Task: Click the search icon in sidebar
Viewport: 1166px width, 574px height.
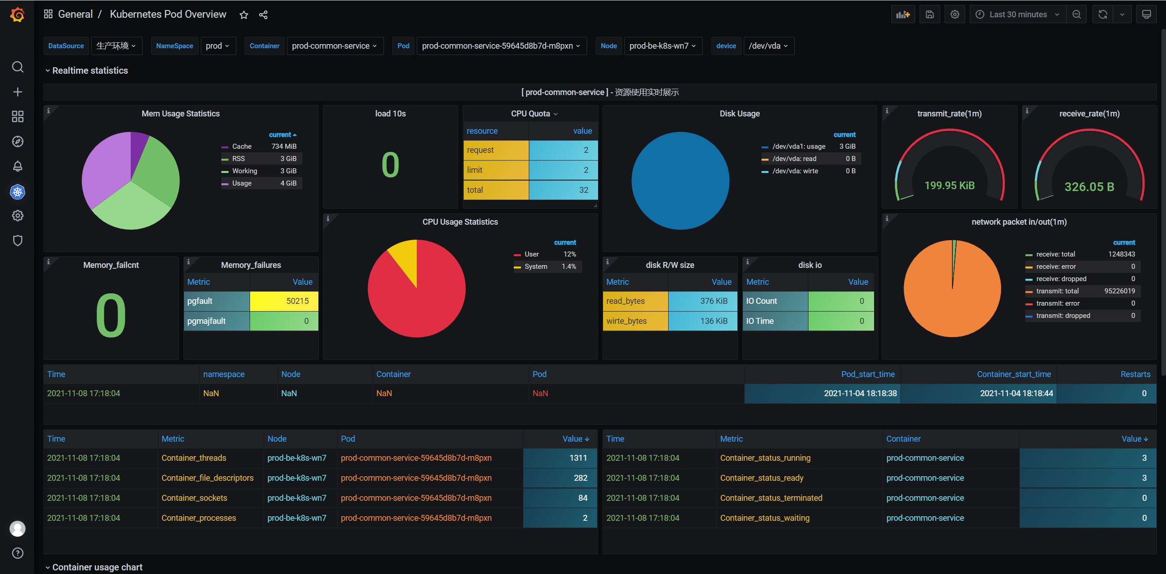Action: point(17,67)
